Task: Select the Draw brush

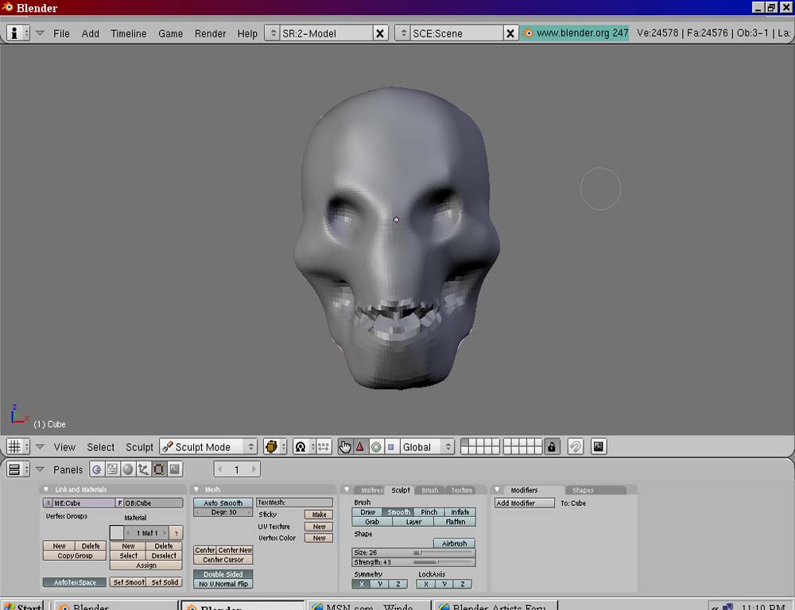Action: coord(367,512)
